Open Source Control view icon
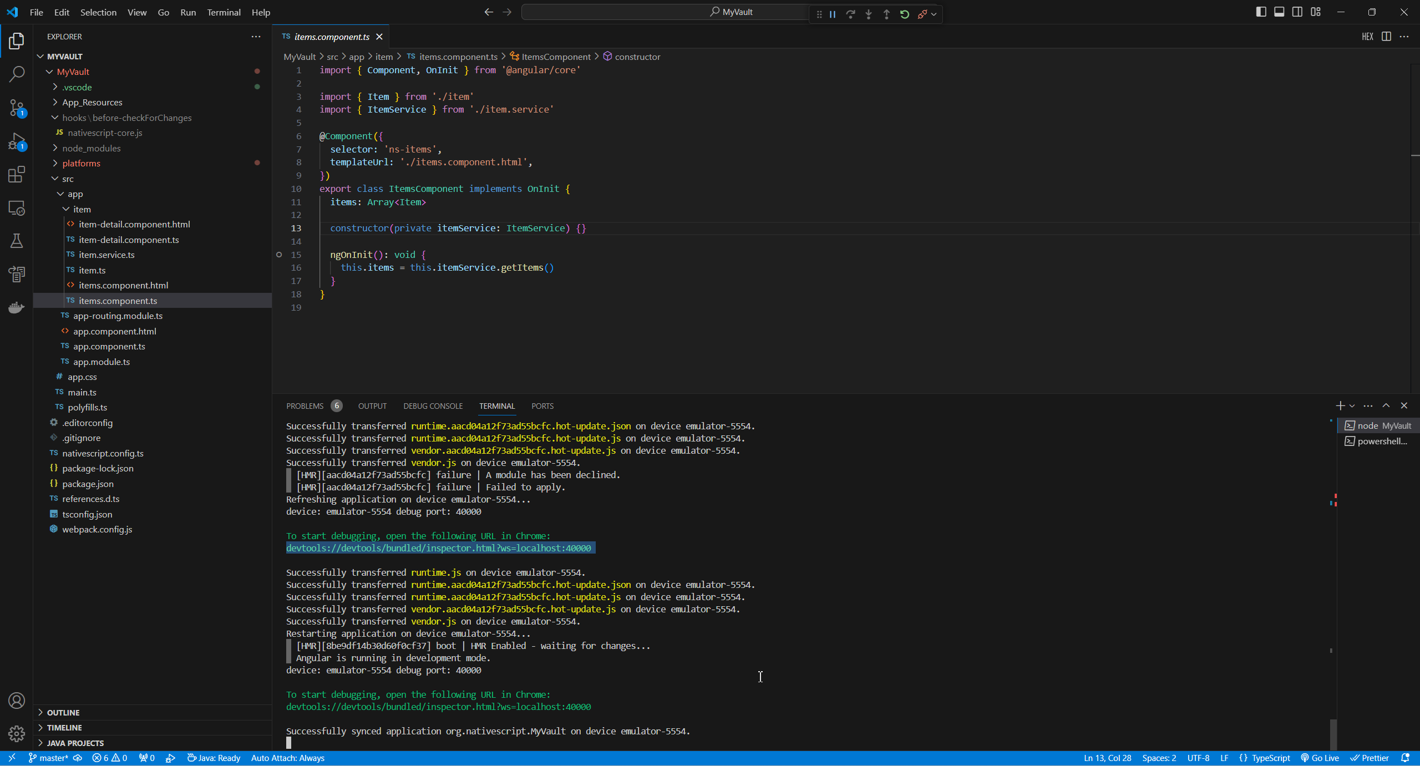Screen dimensions: 1420x766 pos(17,108)
